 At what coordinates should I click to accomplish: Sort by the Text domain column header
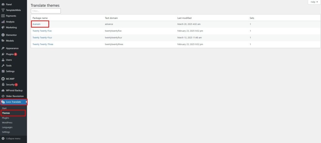pos(111,18)
